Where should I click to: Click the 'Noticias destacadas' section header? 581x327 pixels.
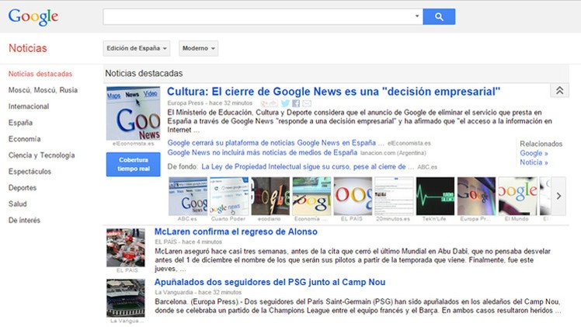pyautogui.click(x=144, y=73)
